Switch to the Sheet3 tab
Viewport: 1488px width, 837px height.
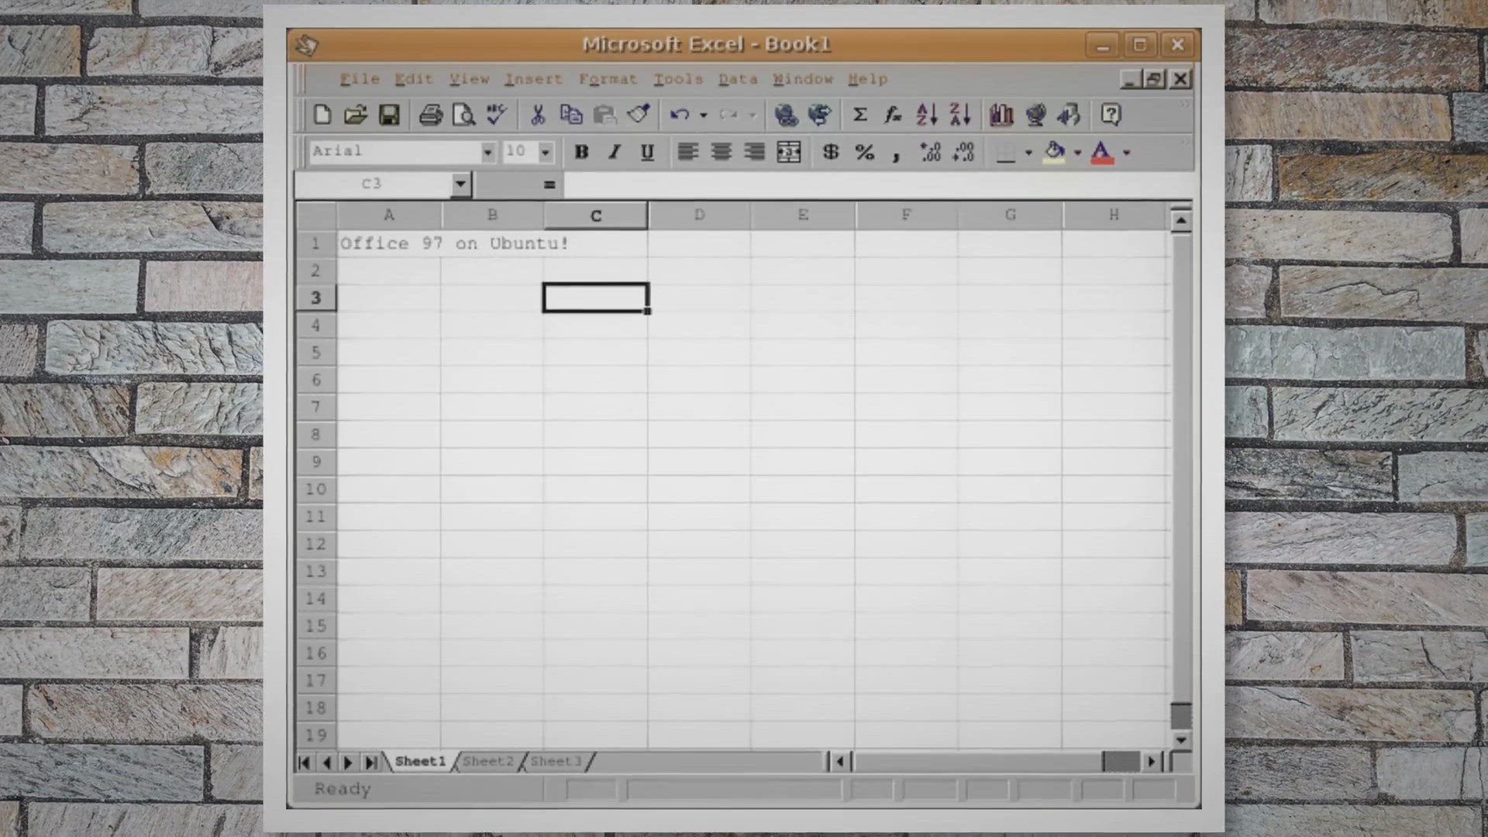pos(556,761)
